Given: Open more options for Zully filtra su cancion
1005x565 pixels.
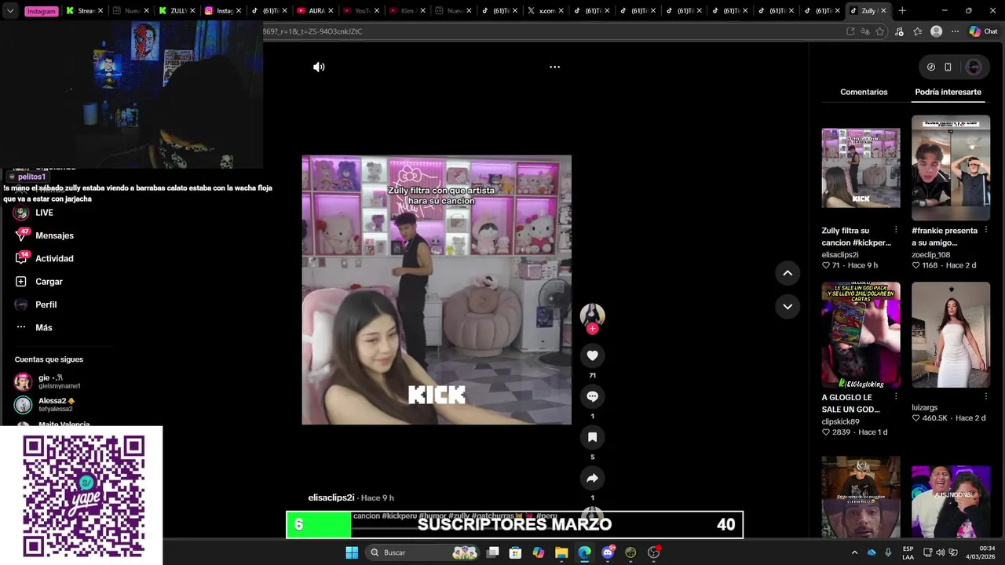Looking at the screenshot, I should click(896, 230).
